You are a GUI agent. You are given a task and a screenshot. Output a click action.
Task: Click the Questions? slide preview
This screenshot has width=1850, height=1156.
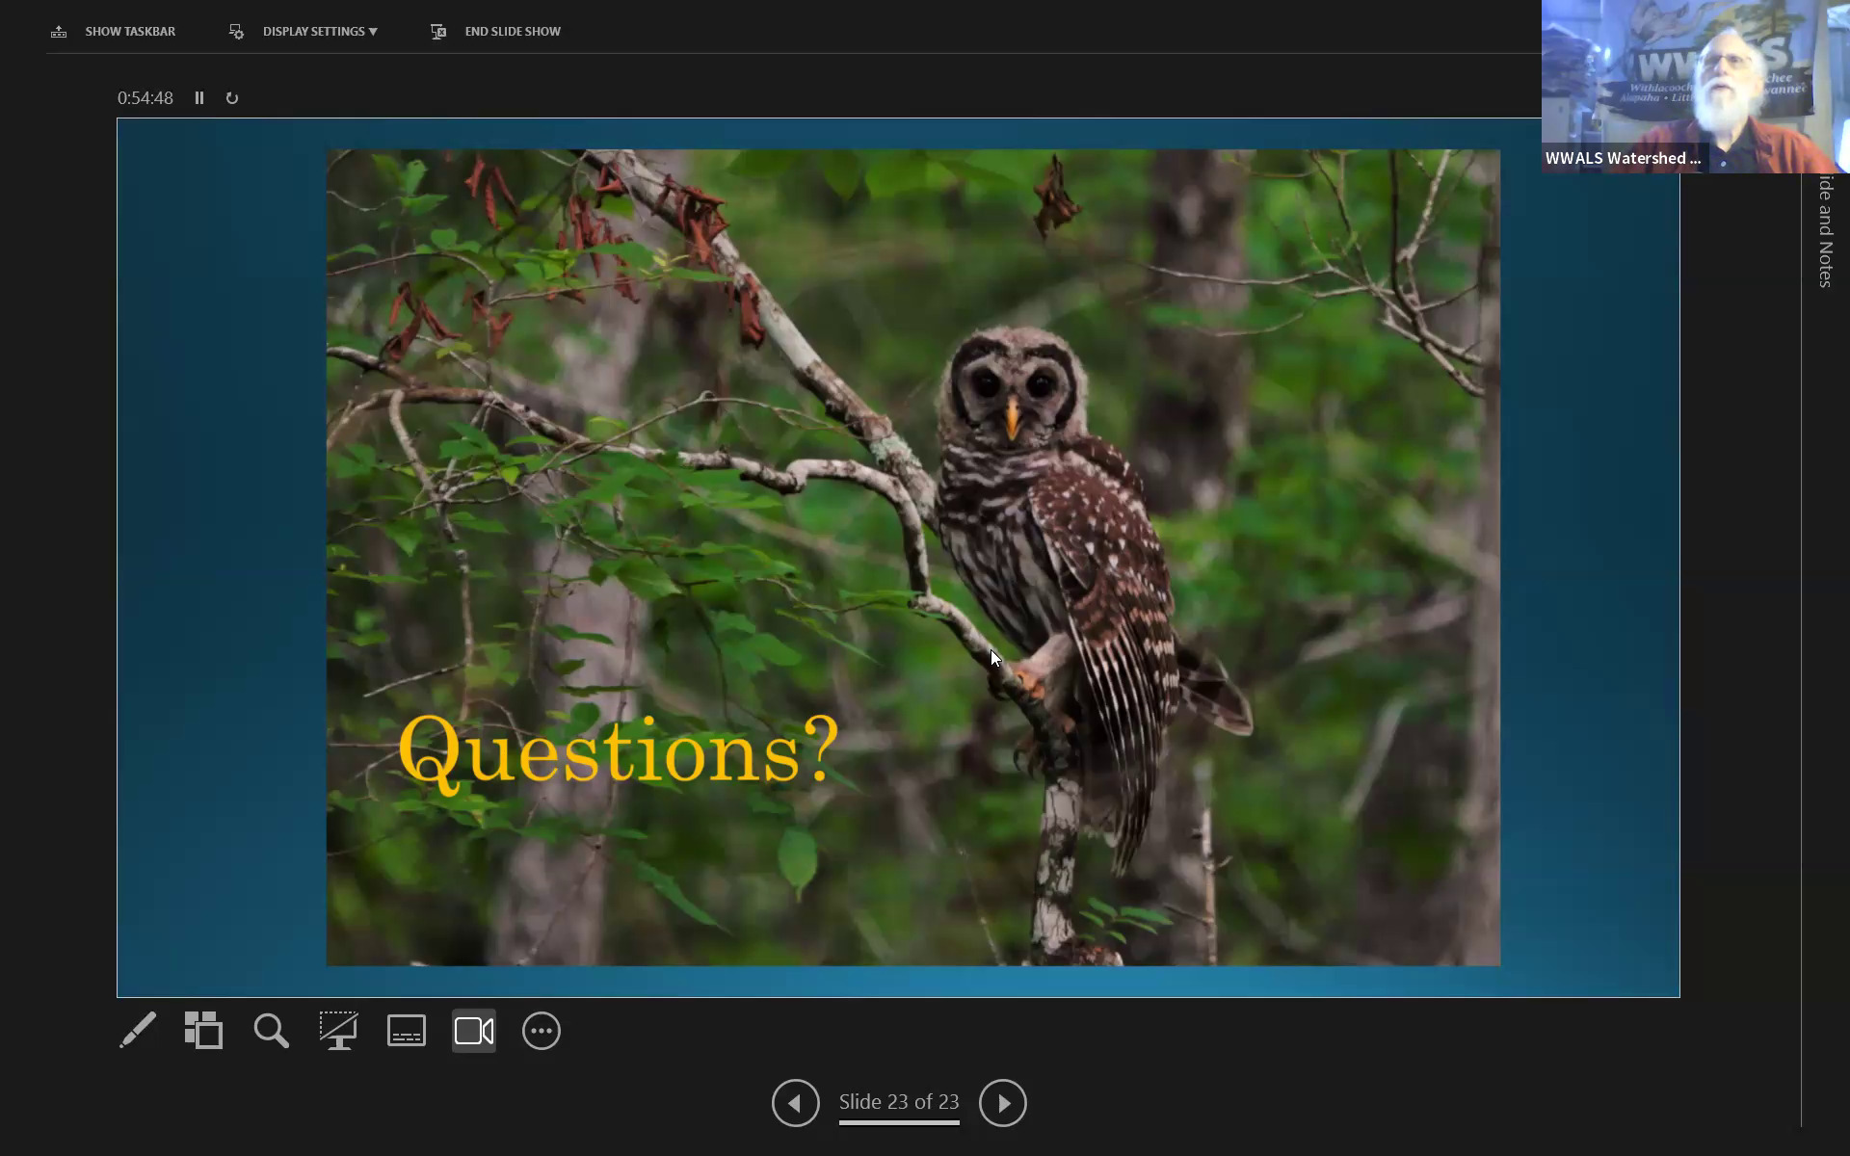pyautogui.click(x=898, y=558)
